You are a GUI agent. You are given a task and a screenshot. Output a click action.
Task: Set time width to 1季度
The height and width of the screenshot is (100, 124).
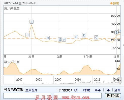pyautogui.click(x=86, y=90)
